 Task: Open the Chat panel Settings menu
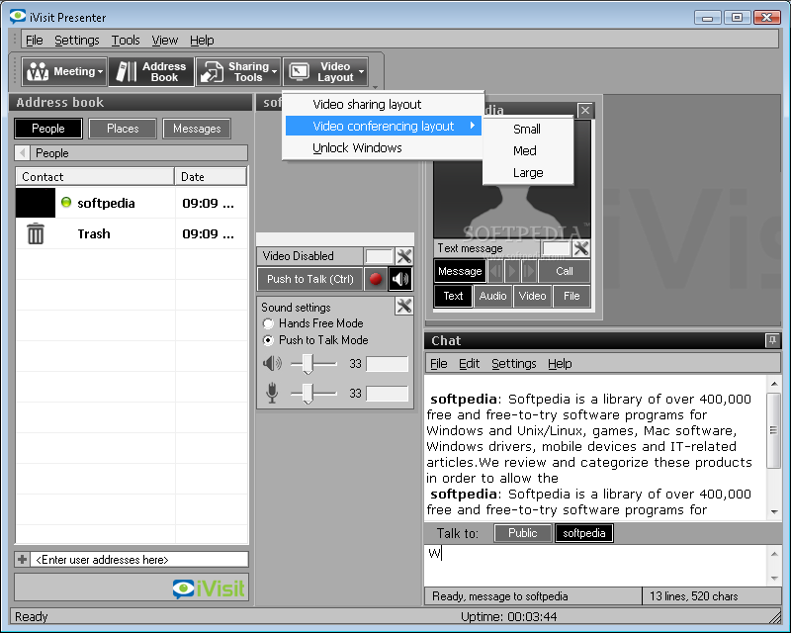tap(514, 363)
